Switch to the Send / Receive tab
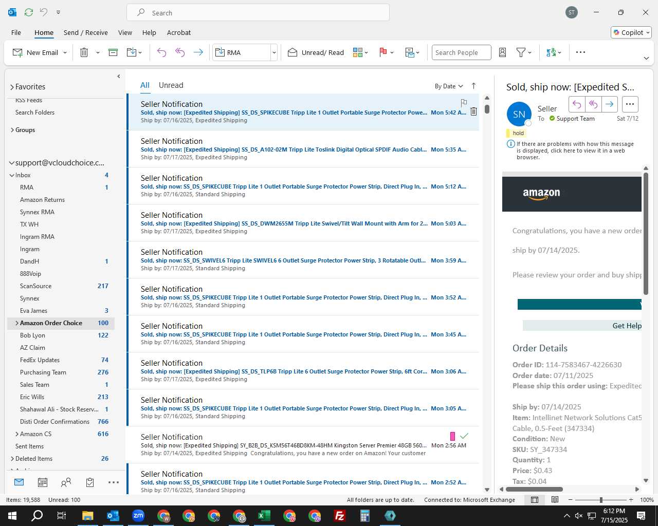The height and width of the screenshot is (526, 658). [x=86, y=32]
